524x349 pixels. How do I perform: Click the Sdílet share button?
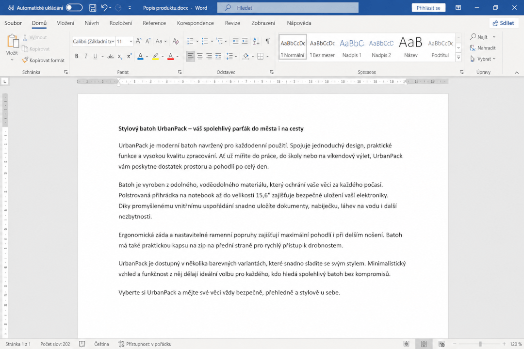click(504, 23)
